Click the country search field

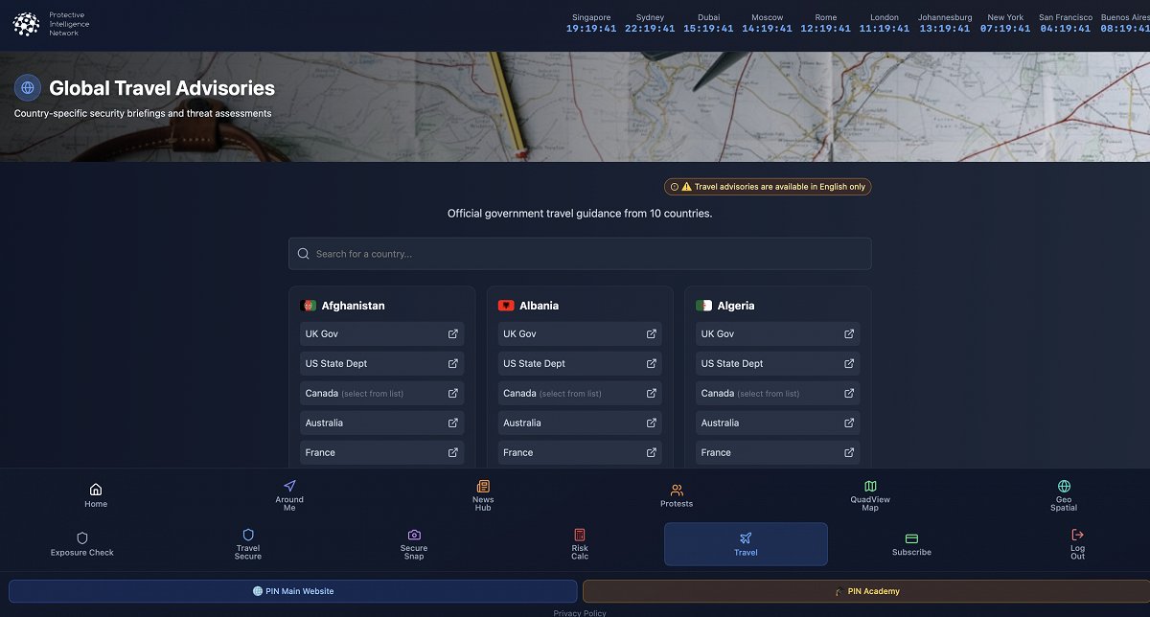point(580,254)
